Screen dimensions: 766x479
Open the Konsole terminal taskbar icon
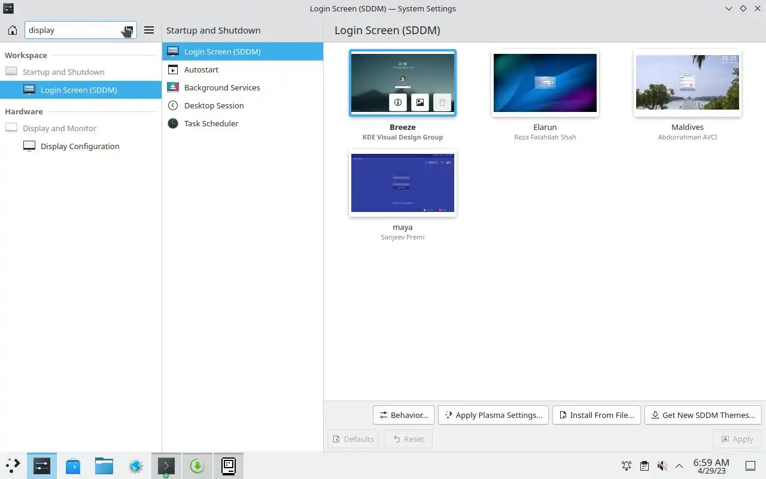point(166,465)
